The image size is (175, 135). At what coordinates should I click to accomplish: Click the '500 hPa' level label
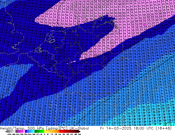(x=36, y=128)
